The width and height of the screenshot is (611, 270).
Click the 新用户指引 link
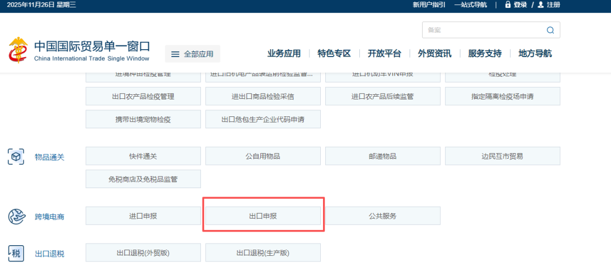coord(429,5)
